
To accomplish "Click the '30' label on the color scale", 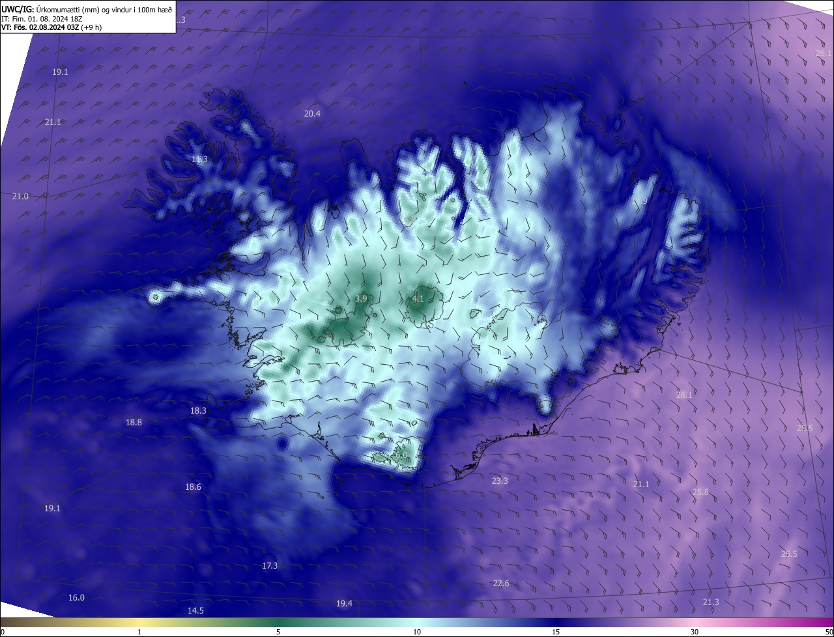I will click(695, 632).
